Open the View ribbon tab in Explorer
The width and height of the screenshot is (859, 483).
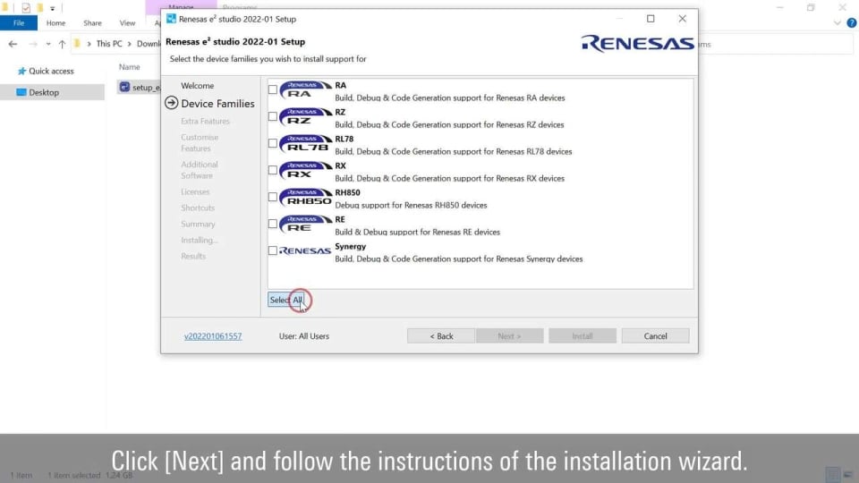click(x=127, y=23)
